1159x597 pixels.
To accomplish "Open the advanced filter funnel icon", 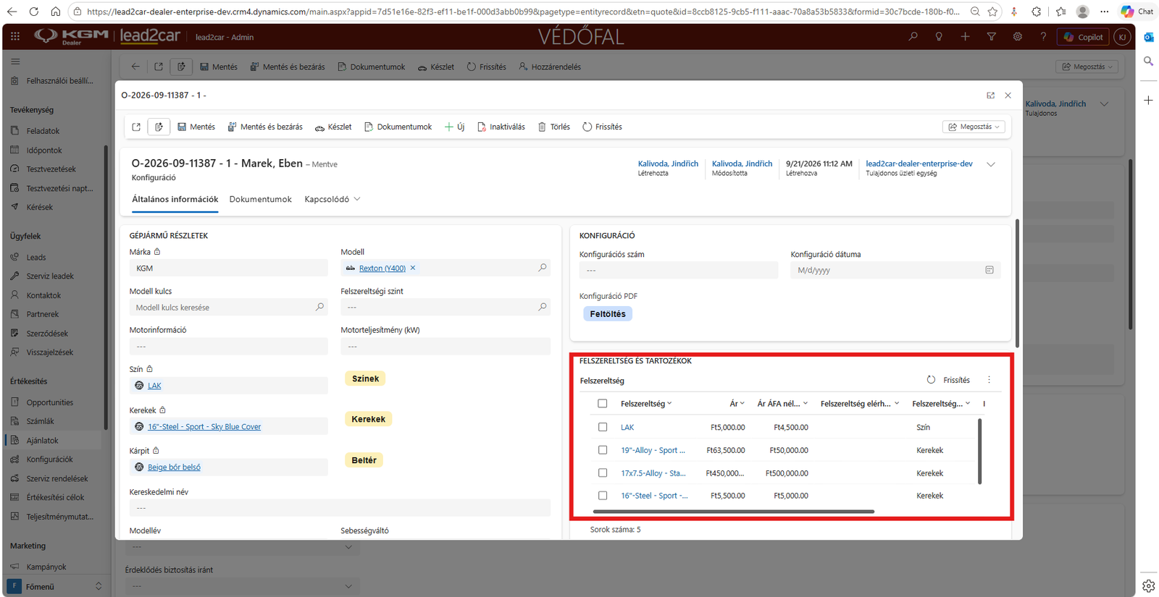I will pyautogui.click(x=991, y=36).
